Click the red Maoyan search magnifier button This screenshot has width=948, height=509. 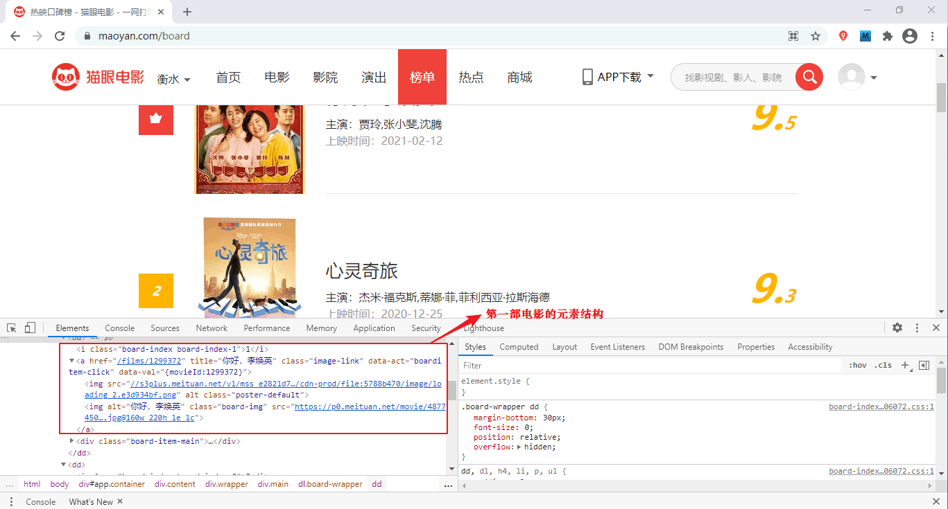tap(809, 77)
